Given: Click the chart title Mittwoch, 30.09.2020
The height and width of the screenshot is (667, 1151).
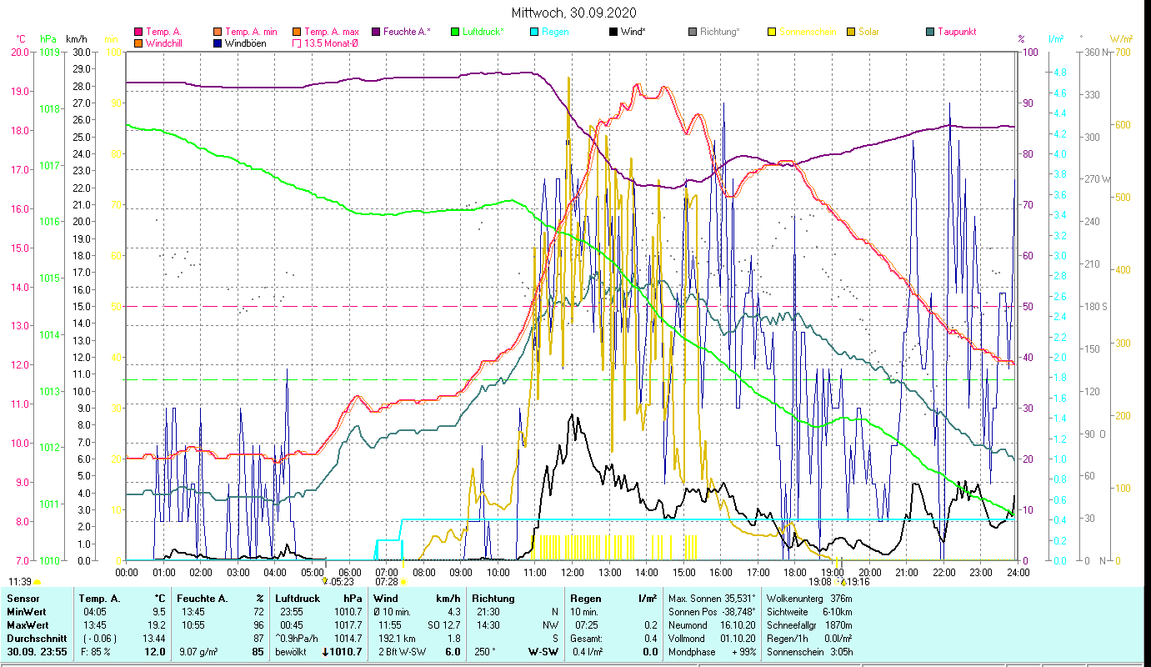Looking at the screenshot, I should point(575,13).
